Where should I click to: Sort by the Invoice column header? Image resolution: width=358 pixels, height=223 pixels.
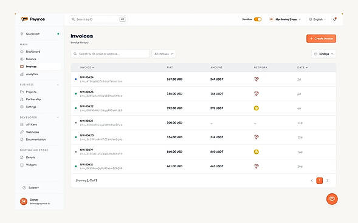(x=87, y=67)
